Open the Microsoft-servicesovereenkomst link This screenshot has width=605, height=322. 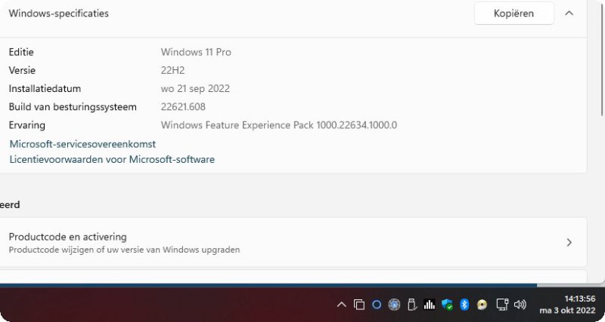[x=82, y=143]
